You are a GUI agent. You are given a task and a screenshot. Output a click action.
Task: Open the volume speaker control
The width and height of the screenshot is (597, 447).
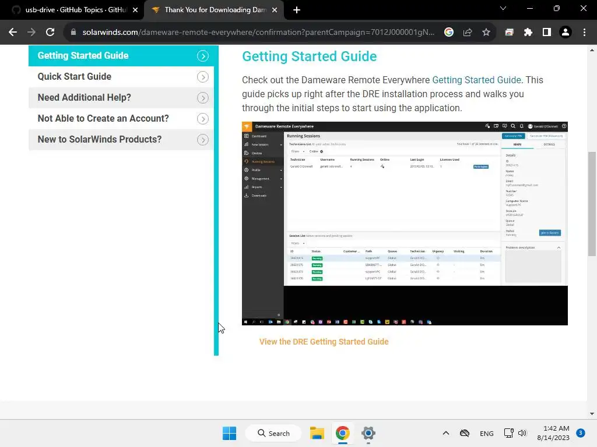coord(522,433)
